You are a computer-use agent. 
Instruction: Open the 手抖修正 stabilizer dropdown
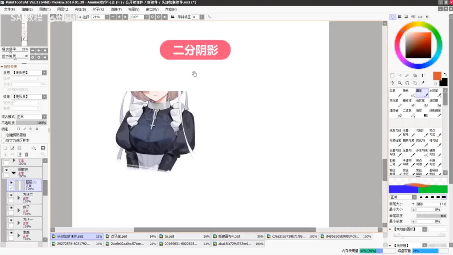[x=202, y=17]
